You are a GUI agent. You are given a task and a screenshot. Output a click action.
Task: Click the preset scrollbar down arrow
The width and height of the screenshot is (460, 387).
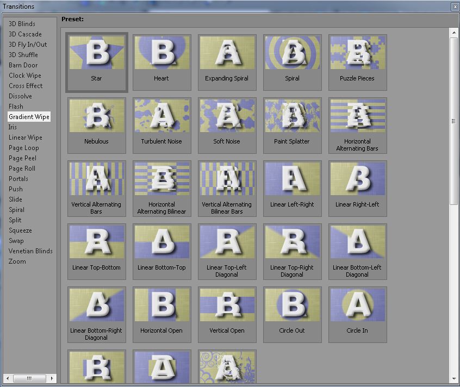(x=454, y=378)
